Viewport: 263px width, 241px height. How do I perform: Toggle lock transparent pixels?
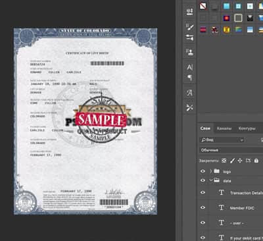point(224,161)
